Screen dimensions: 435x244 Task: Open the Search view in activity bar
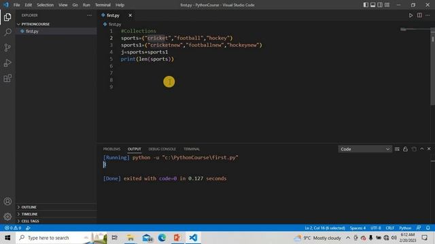tap(7, 32)
